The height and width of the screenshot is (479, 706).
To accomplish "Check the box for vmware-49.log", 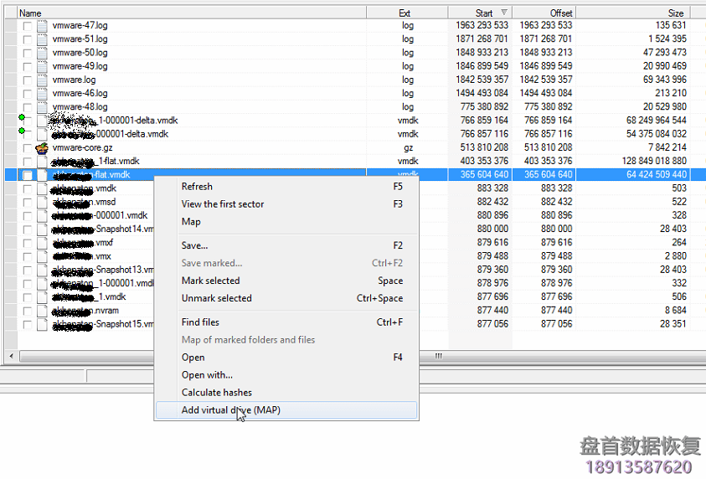I will (x=28, y=67).
